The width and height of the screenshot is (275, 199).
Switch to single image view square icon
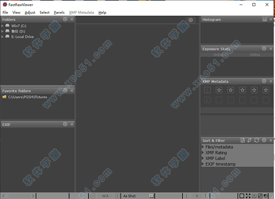tap(242, 196)
